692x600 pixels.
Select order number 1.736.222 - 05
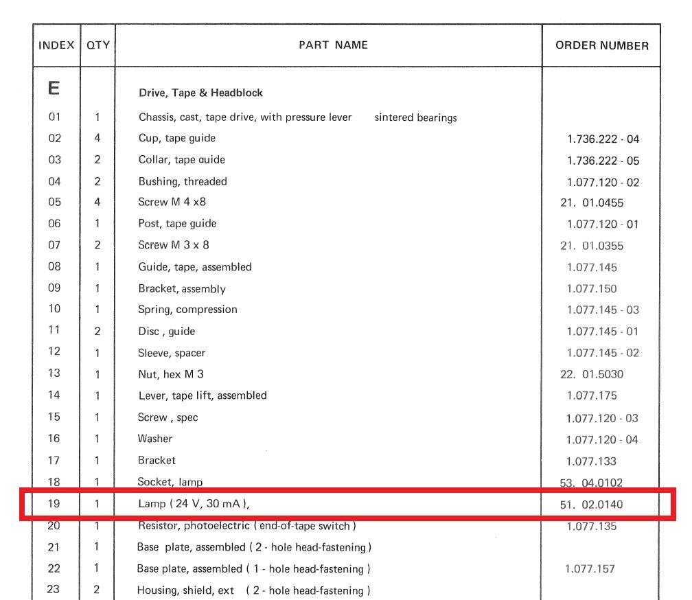pyautogui.click(x=603, y=161)
